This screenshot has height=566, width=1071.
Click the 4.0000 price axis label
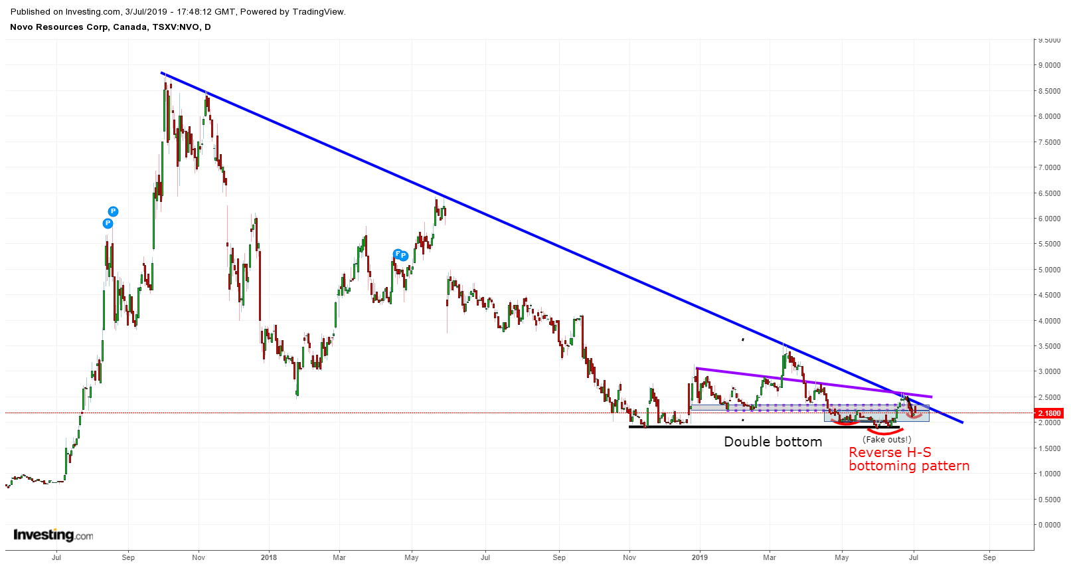pos(1050,321)
